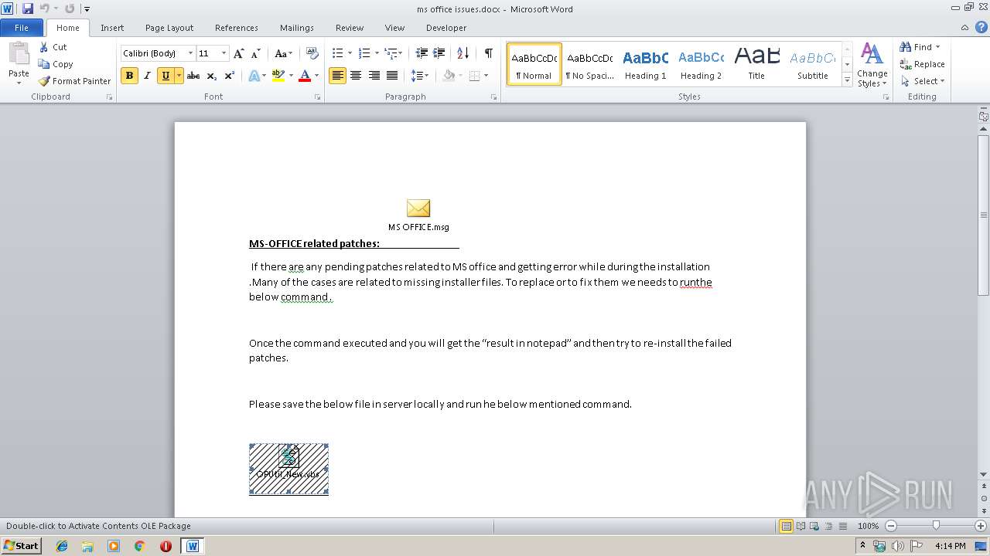
Task: Apply the Title style
Action: [x=756, y=64]
